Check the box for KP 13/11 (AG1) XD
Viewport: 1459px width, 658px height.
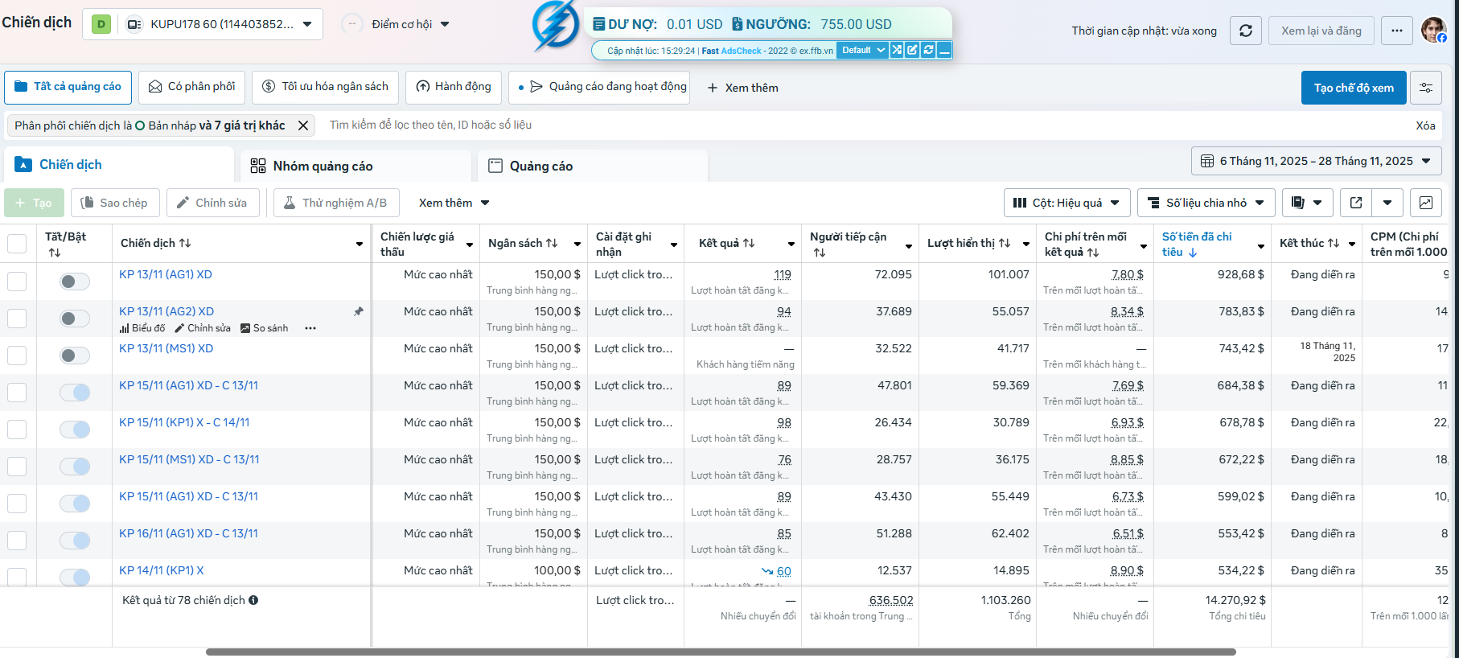pyautogui.click(x=17, y=282)
